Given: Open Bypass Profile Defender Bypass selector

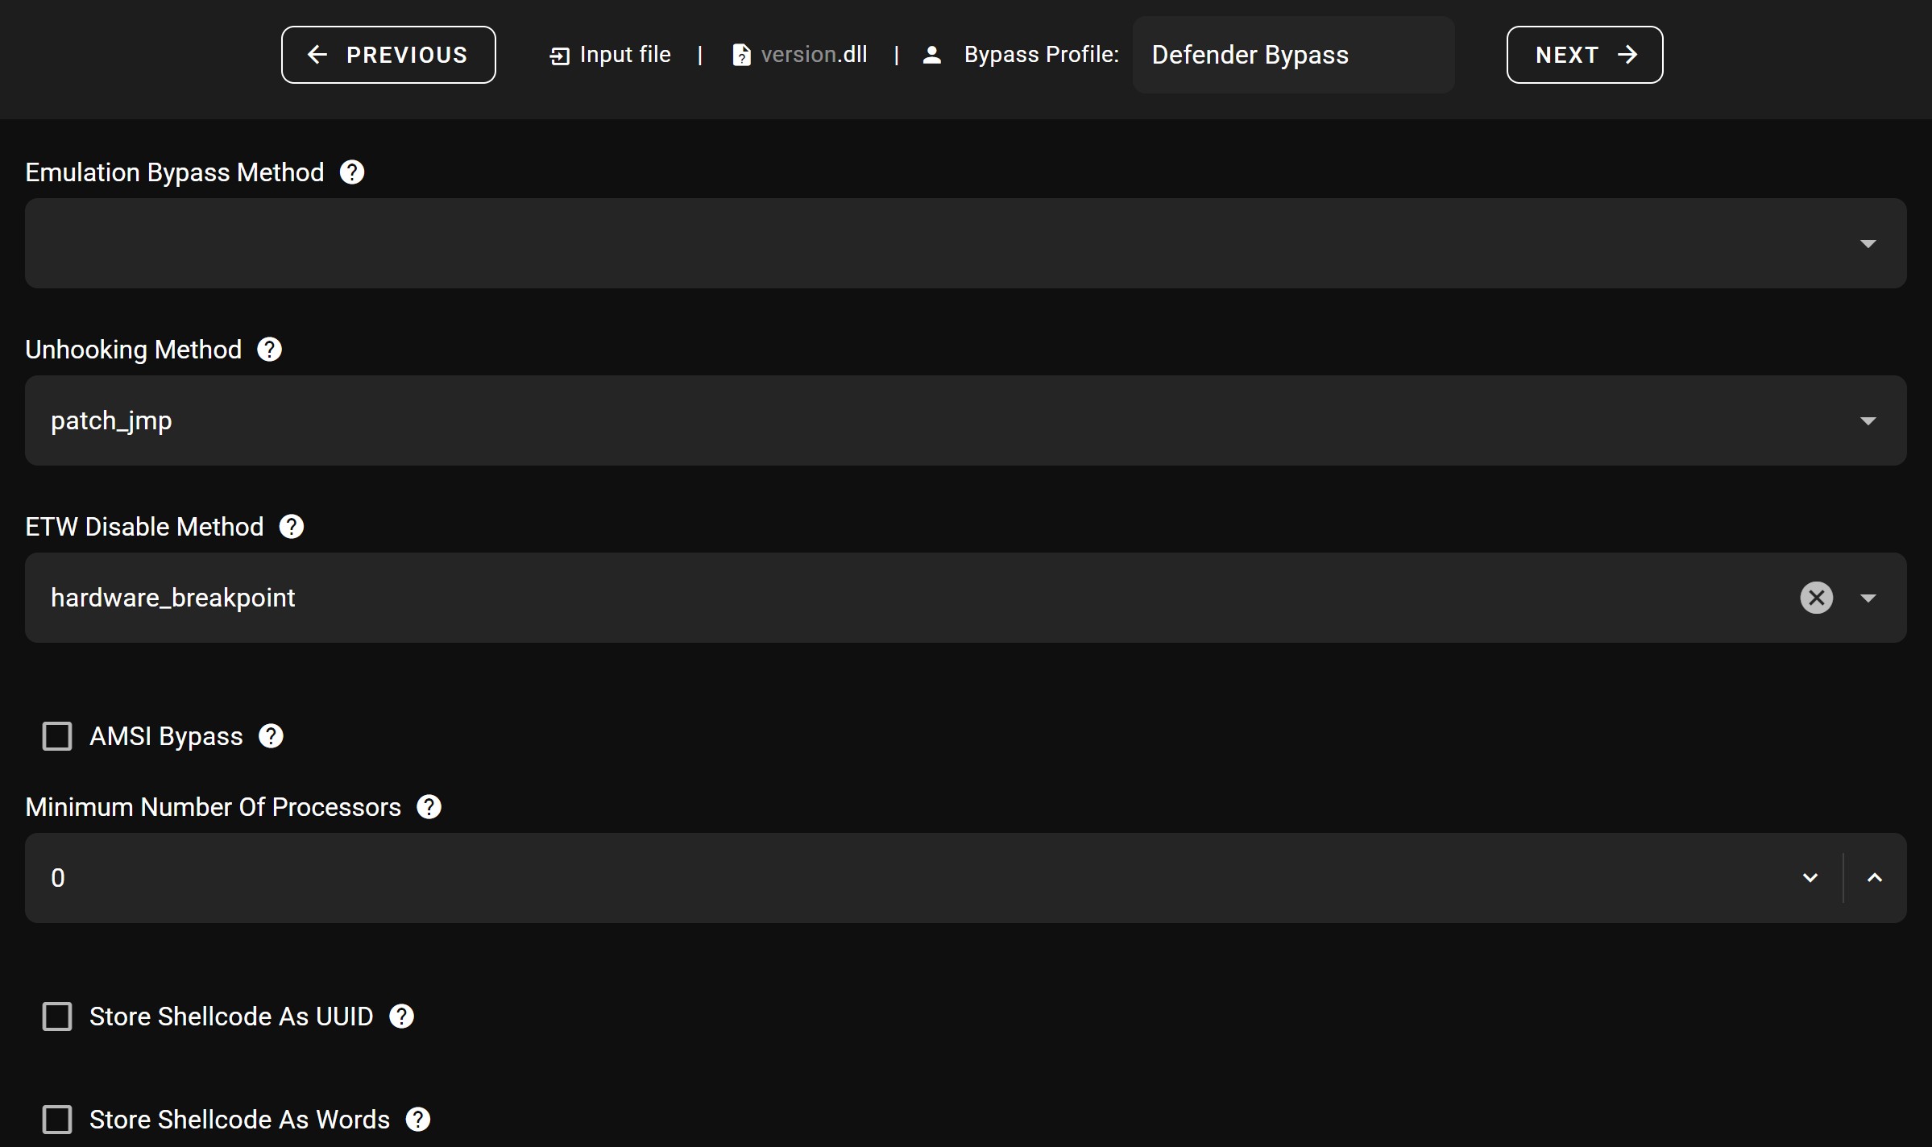Looking at the screenshot, I should [x=1292, y=55].
